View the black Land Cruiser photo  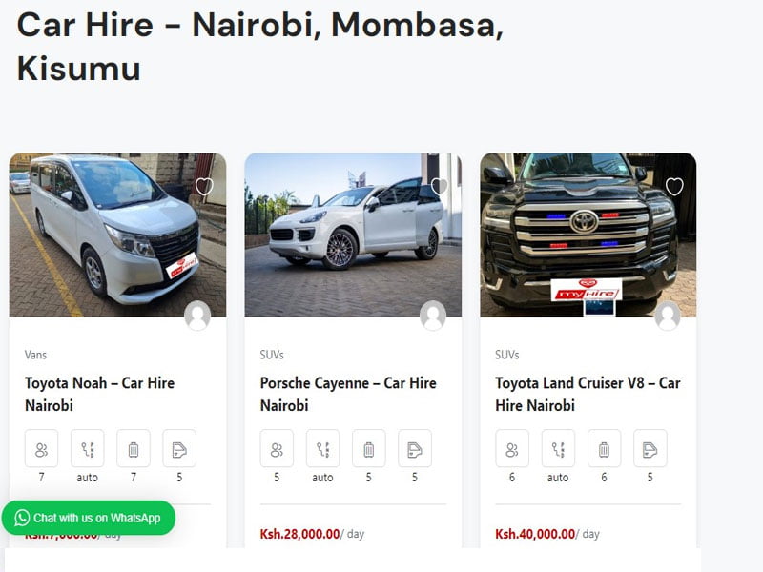click(588, 235)
